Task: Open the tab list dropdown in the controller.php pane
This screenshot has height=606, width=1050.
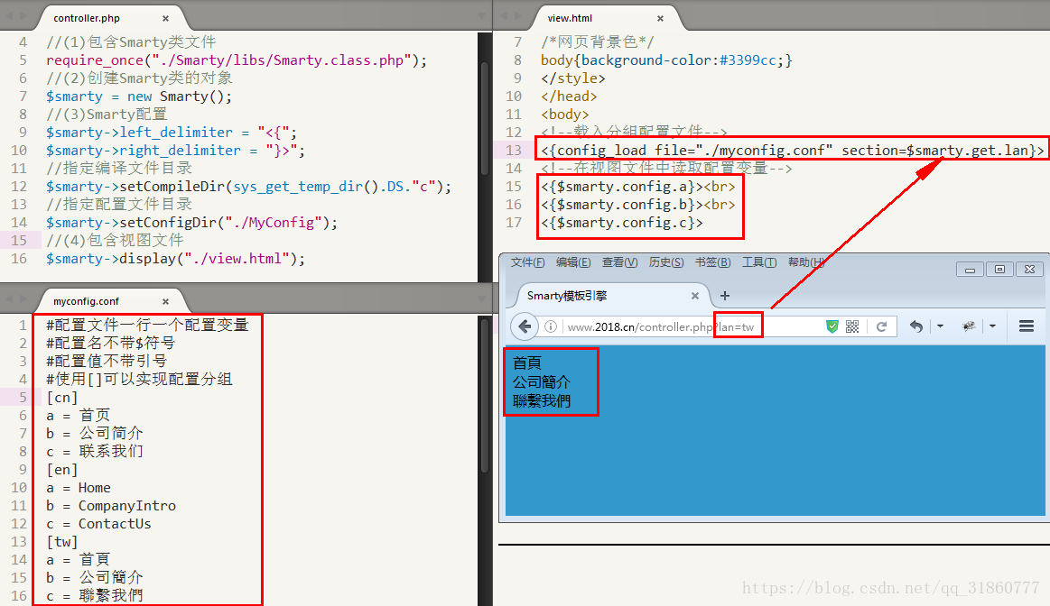Action: (481, 16)
